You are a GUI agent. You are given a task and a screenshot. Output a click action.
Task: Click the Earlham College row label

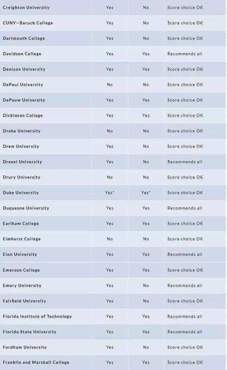point(21,224)
